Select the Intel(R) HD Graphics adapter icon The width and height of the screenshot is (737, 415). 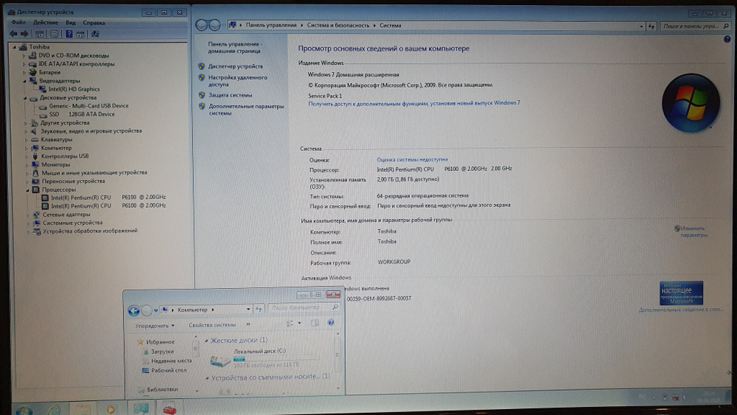pos(43,89)
